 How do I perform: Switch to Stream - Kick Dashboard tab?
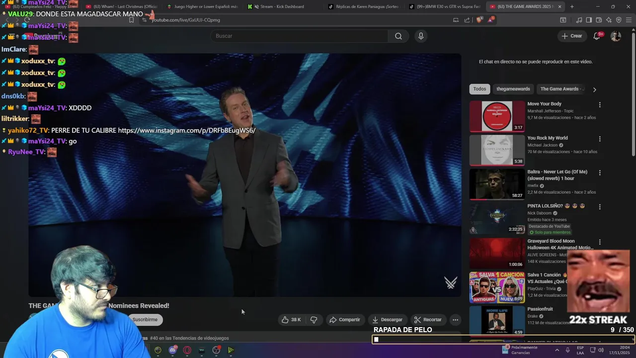(x=282, y=6)
